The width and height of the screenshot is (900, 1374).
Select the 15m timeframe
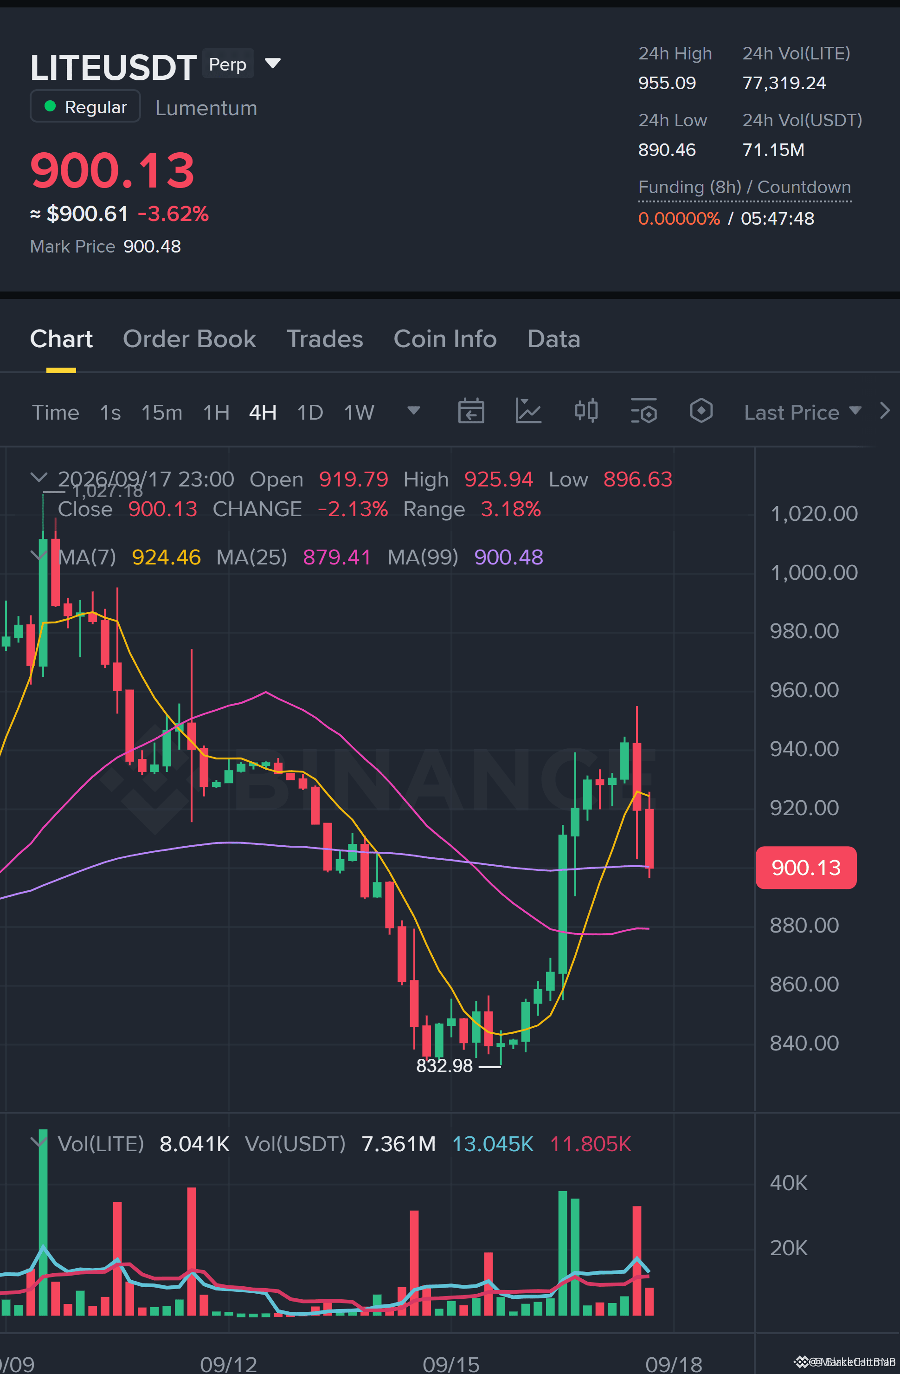pos(161,412)
